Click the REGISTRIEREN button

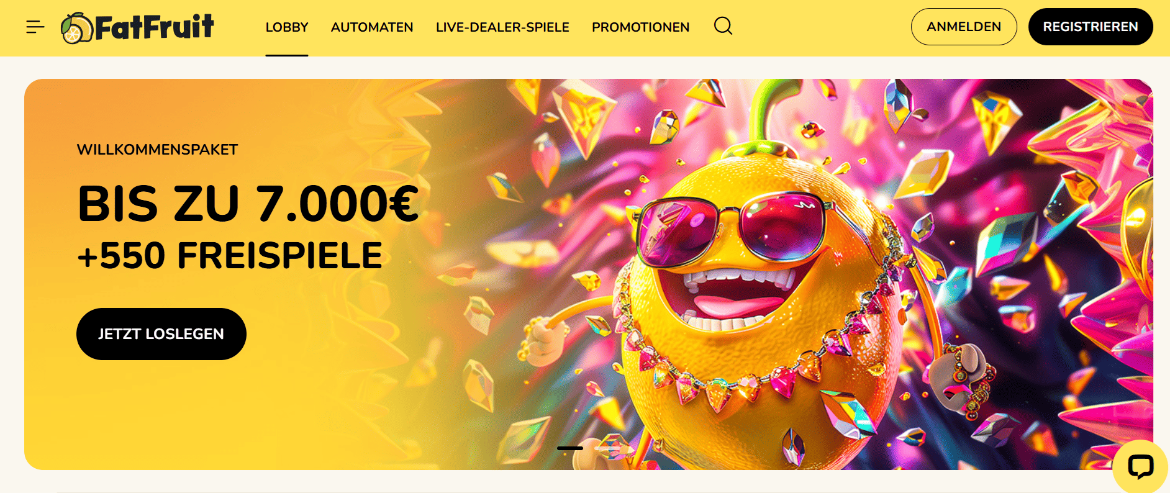click(1091, 27)
